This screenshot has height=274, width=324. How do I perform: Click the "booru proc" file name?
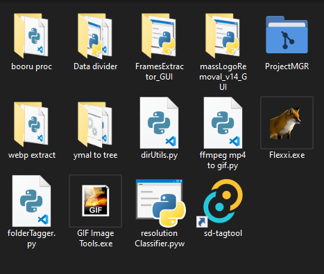31,66
